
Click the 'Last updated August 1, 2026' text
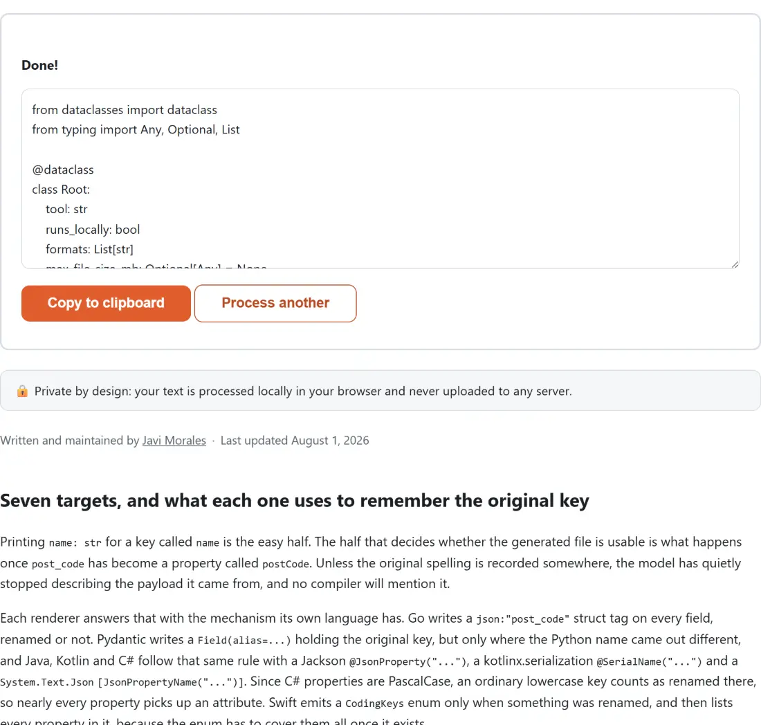pos(295,440)
